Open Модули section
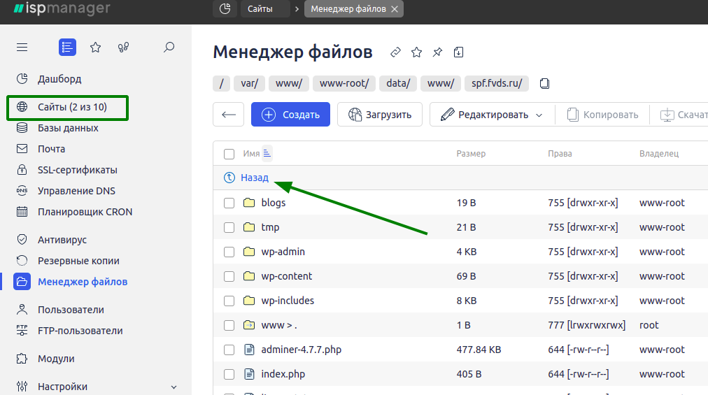Image resolution: width=708 pixels, height=395 pixels. [56, 359]
